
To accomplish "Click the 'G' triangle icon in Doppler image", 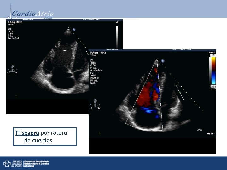I will (95, 104).
